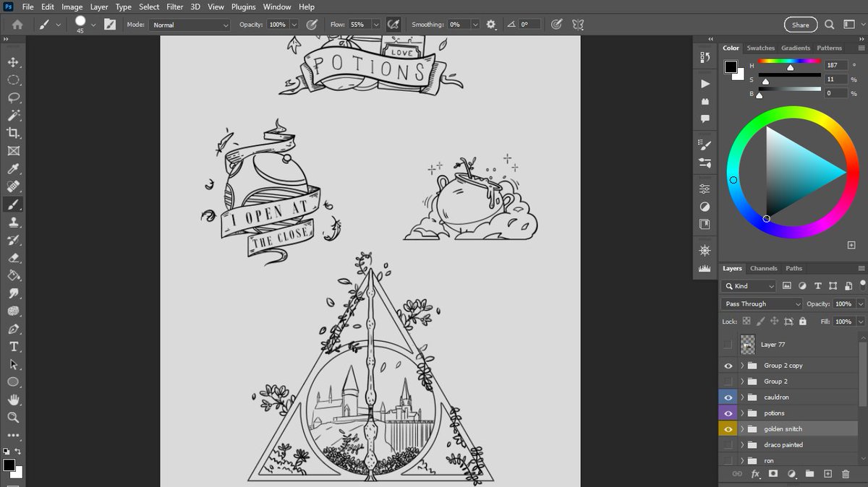This screenshot has width=868, height=487.
Task: Select the Type tool
Action: point(13,347)
